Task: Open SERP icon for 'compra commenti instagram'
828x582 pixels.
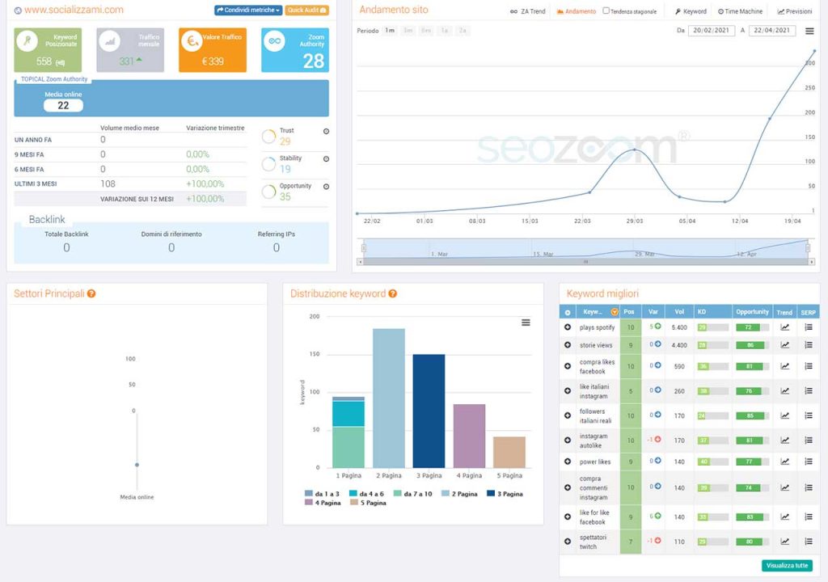Action: pyautogui.click(x=809, y=487)
